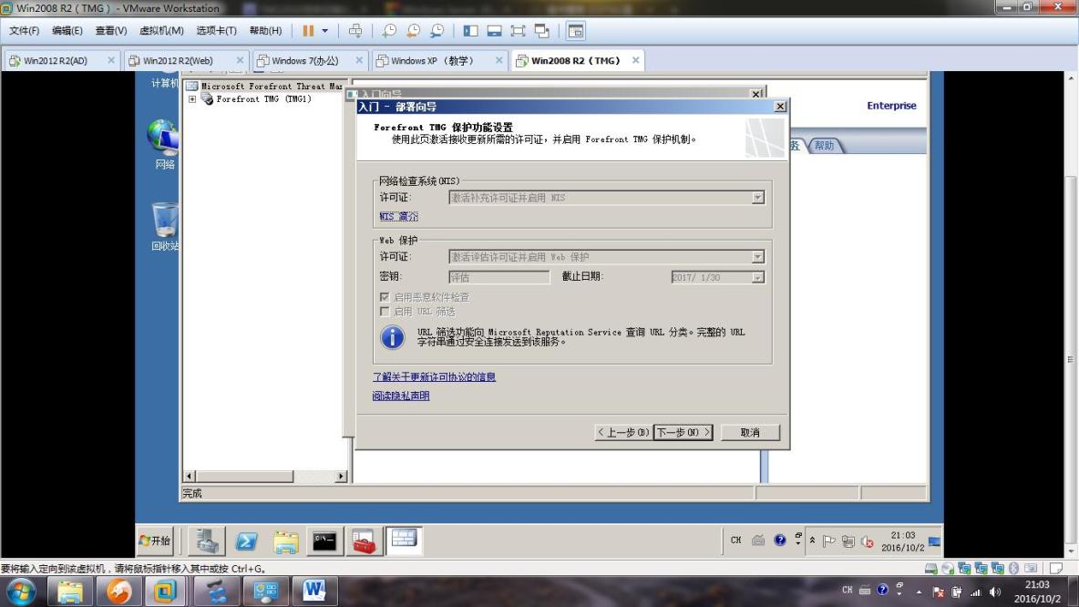
Task: Click 上一步(B) back button
Action: pos(622,432)
